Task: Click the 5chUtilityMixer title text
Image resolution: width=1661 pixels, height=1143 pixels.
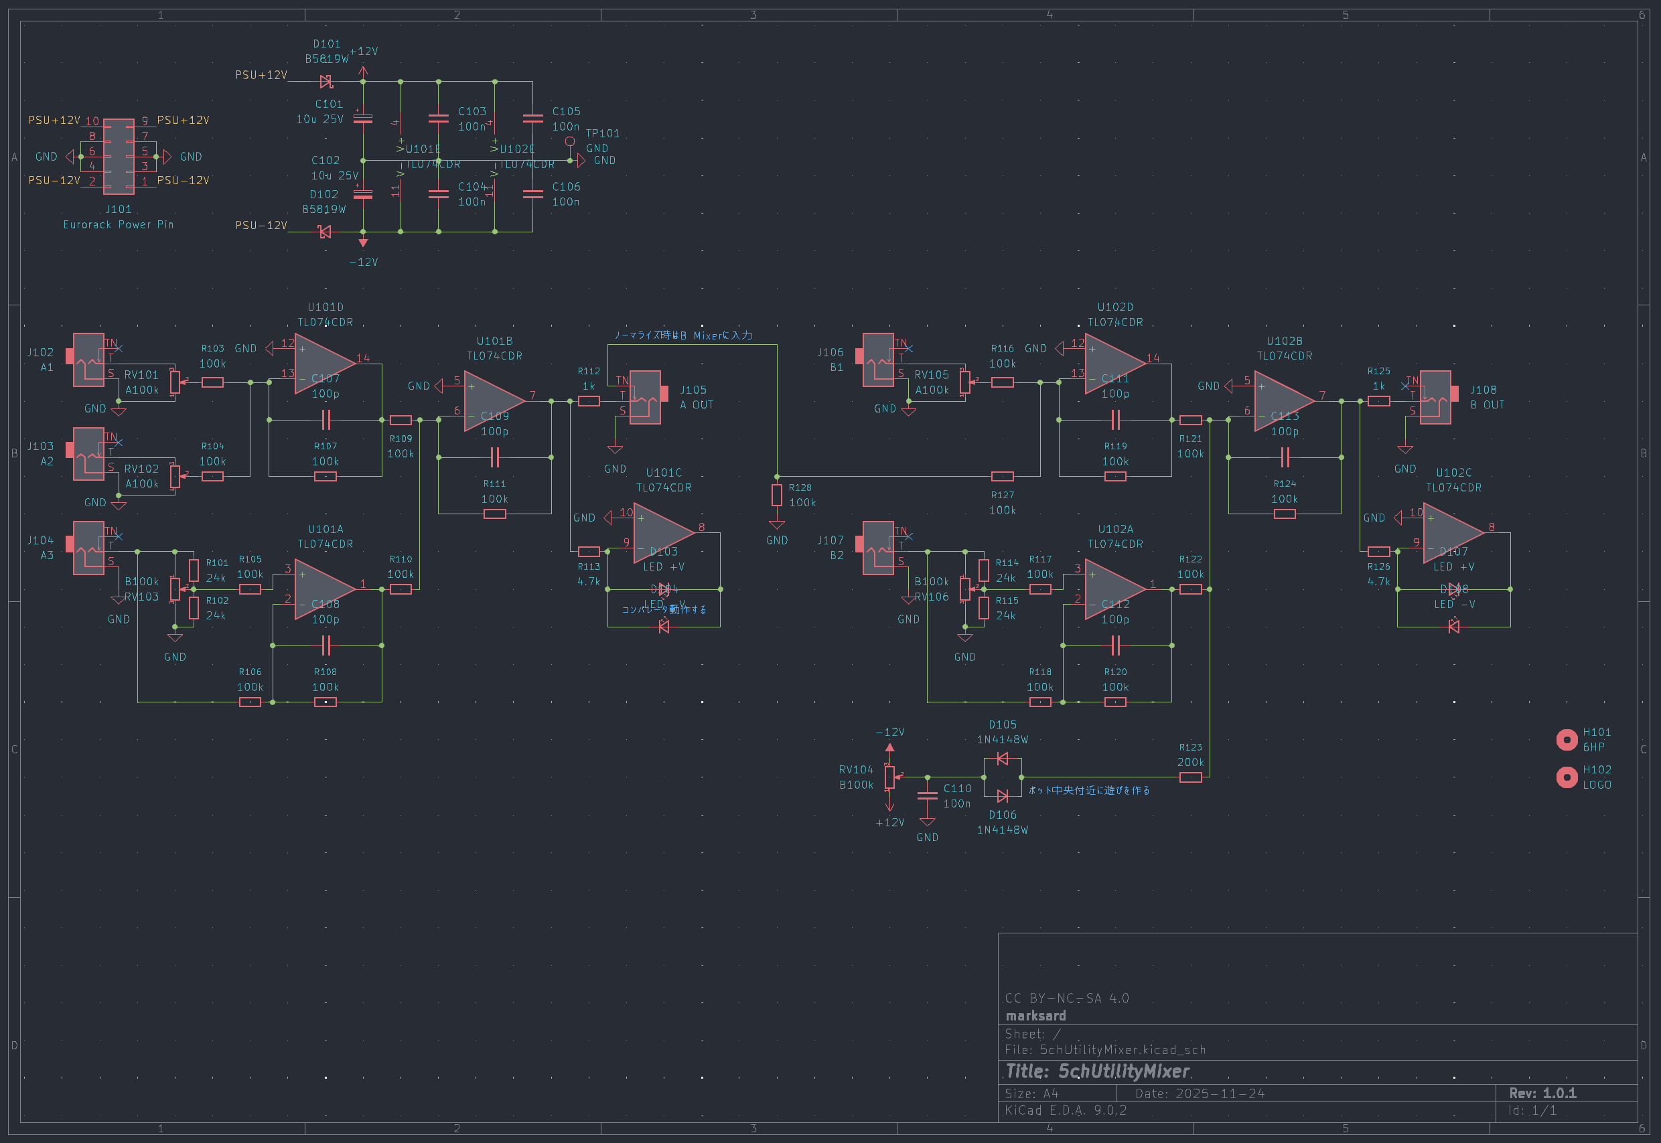Action: (x=1123, y=1071)
